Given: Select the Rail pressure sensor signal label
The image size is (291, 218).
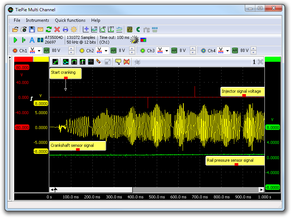Looking at the screenshot, I should pyautogui.click(x=235, y=161).
